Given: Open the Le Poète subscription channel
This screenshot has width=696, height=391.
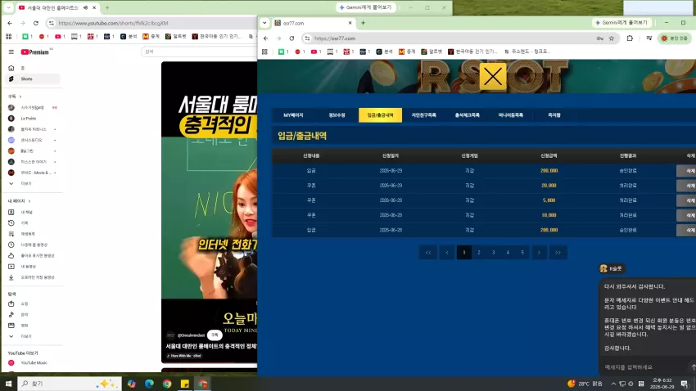Looking at the screenshot, I should pyautogui.click(x=32, y=119).
